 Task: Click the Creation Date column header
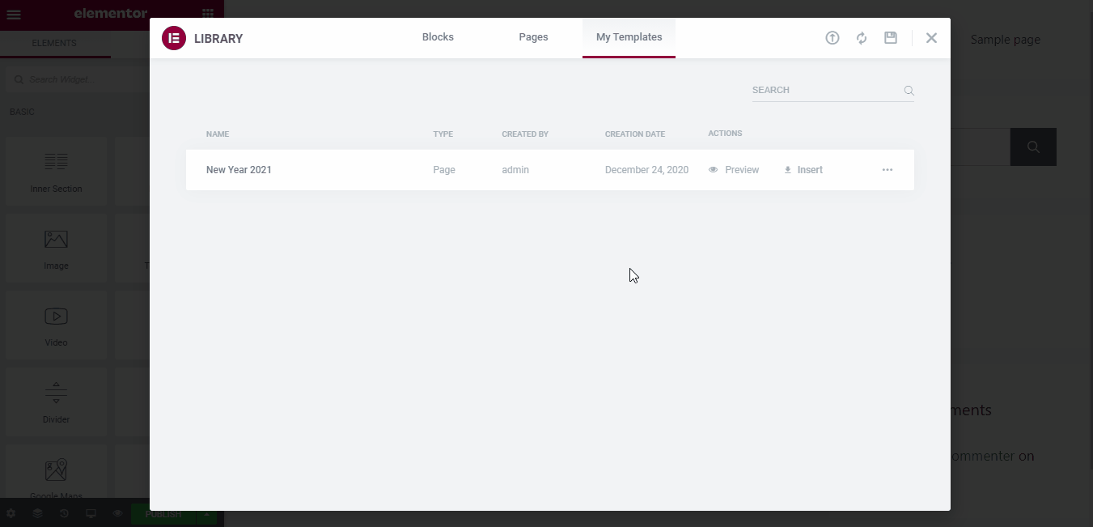coord(635,134)
